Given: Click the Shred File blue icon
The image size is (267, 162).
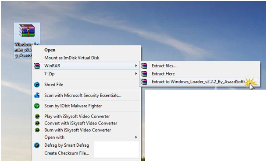Looking at the screenshot, I should (x=37, y=84).
